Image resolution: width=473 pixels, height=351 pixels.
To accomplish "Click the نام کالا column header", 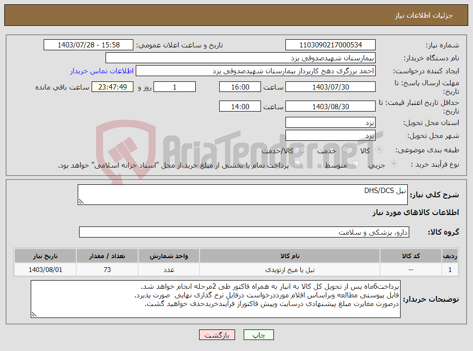I will [290, 256].
